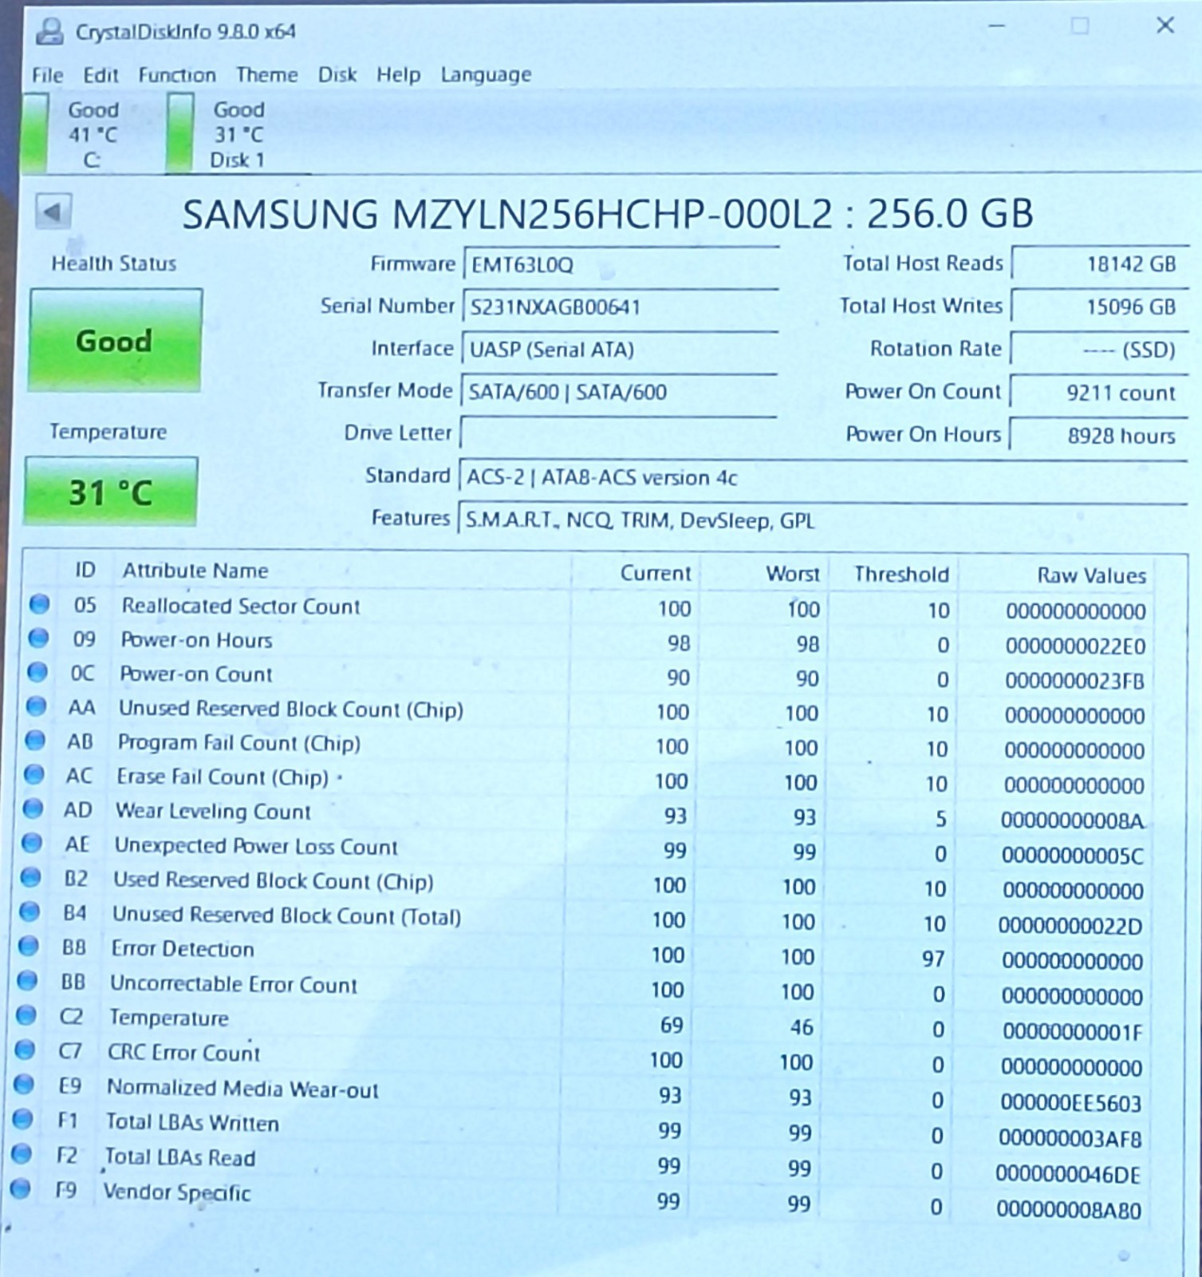Minimize the CrystalDiskInfo window
This screenshot has height=1277, width=1202.
coord(996,26)
